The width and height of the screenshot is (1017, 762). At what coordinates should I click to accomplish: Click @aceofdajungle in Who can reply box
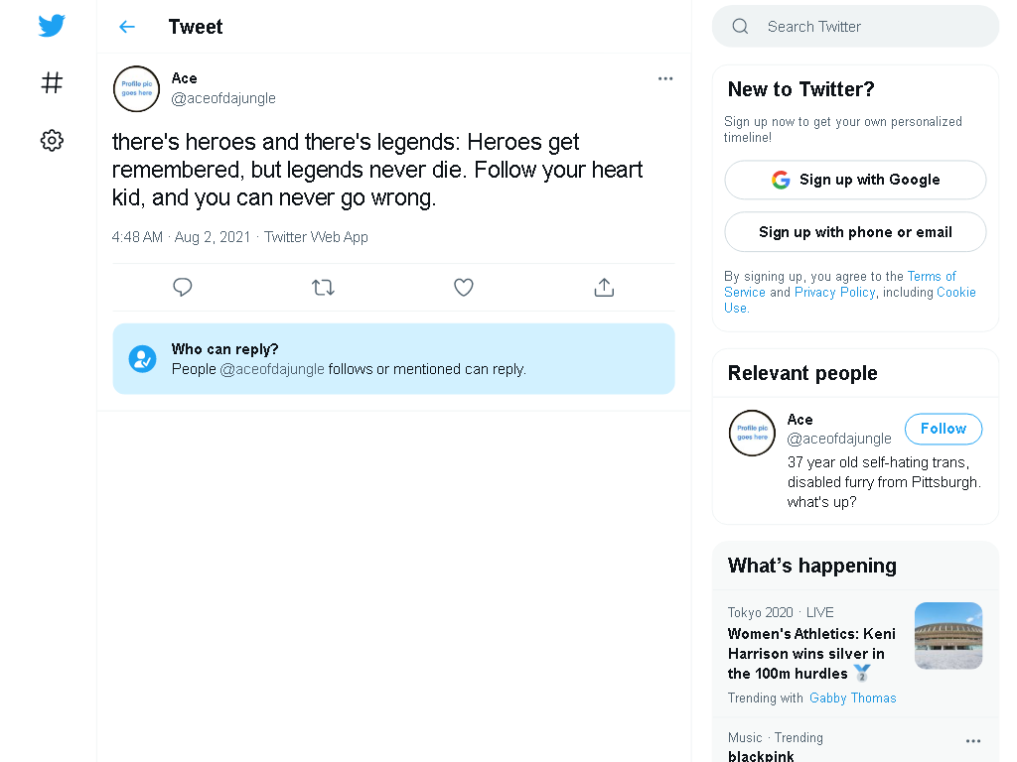[272, 369]
